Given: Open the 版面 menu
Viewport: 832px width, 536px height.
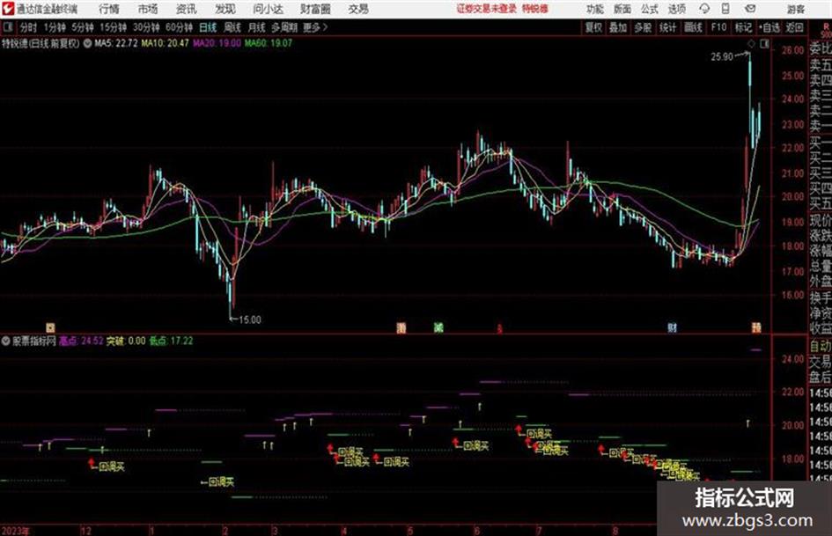Looking at the screenshot, I should [x=622, y=9].
